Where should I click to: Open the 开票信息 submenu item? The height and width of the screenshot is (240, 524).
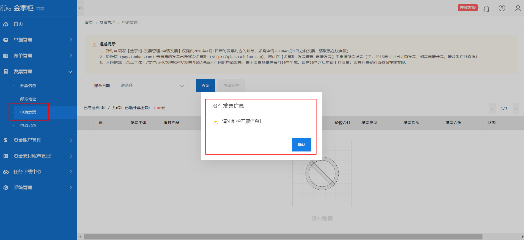[28, 86]
